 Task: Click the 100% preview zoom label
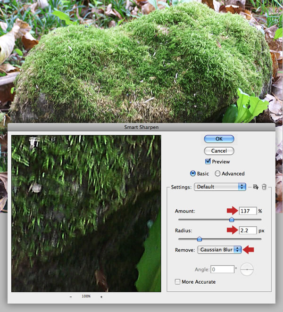coord(86,296)
